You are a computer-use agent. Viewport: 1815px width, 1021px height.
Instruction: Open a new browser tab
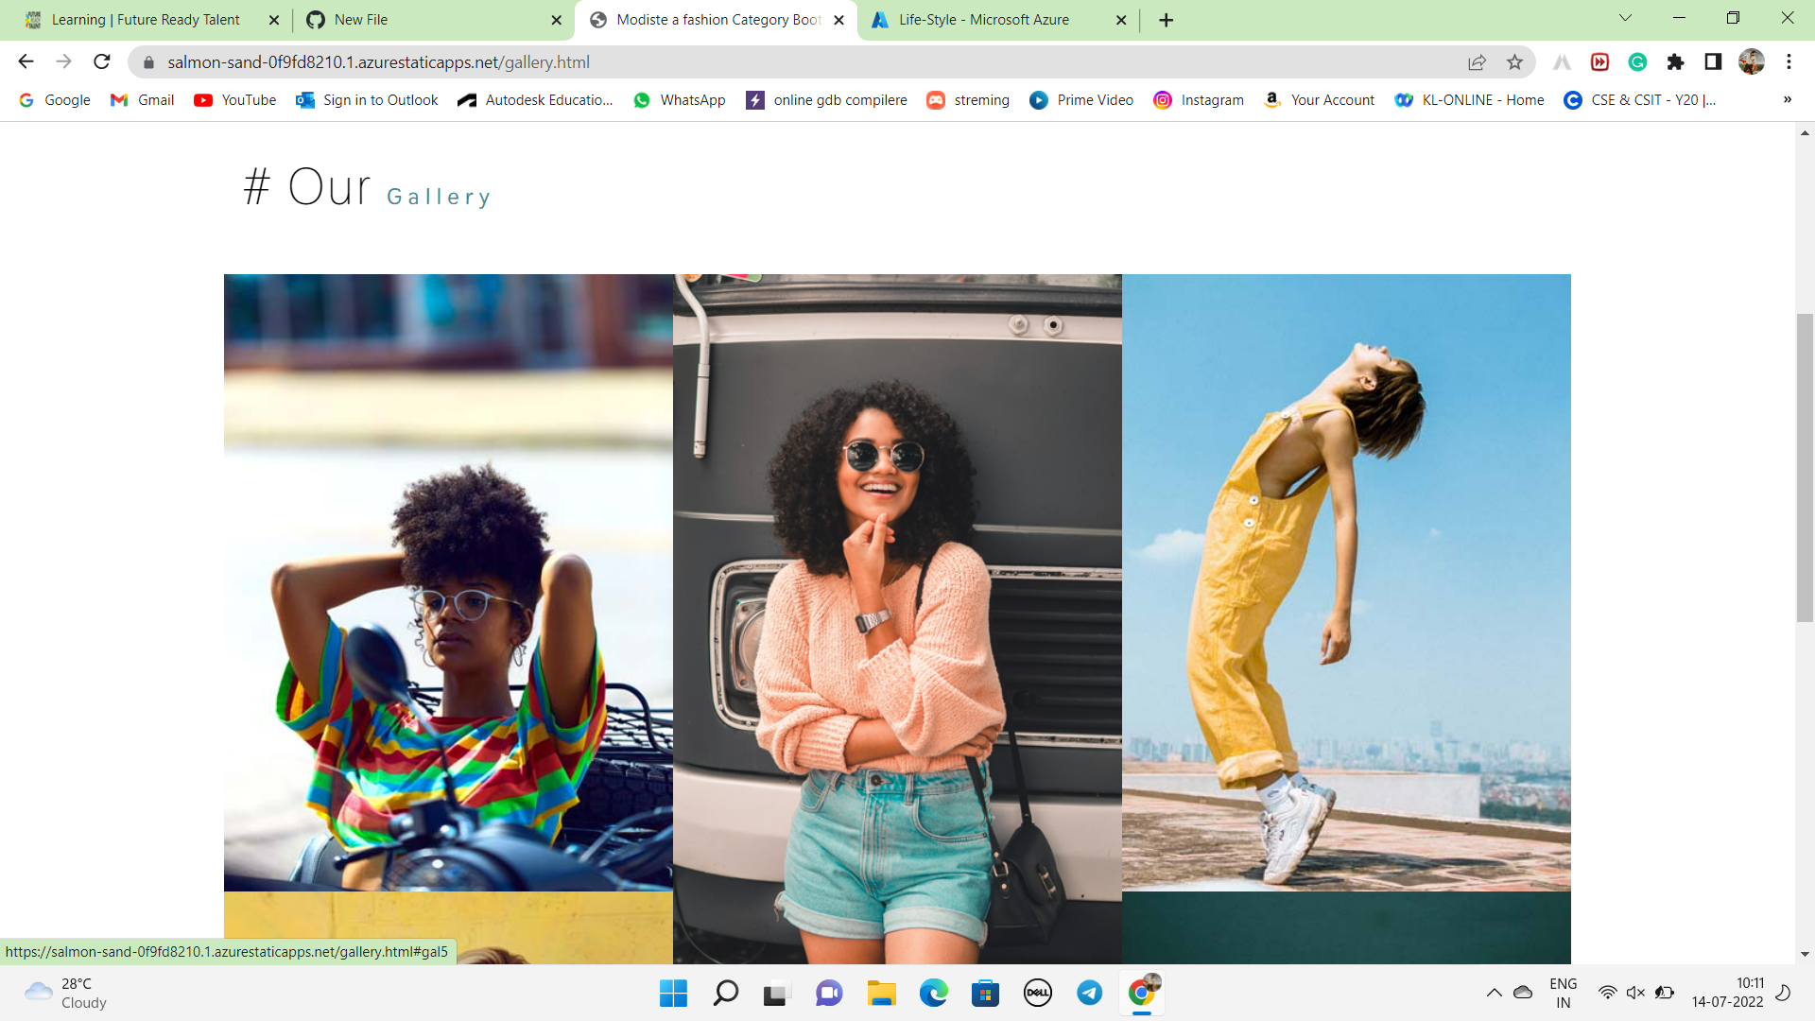1166,20
